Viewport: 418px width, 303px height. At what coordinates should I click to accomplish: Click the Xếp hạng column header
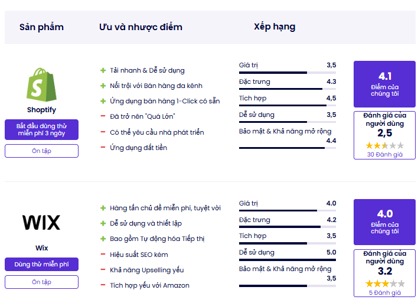[275, 27]
